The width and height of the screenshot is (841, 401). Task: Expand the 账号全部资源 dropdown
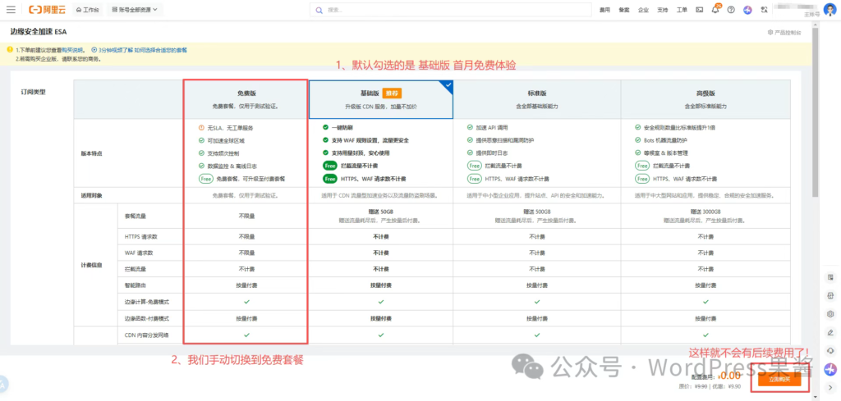tap(135, 10)
